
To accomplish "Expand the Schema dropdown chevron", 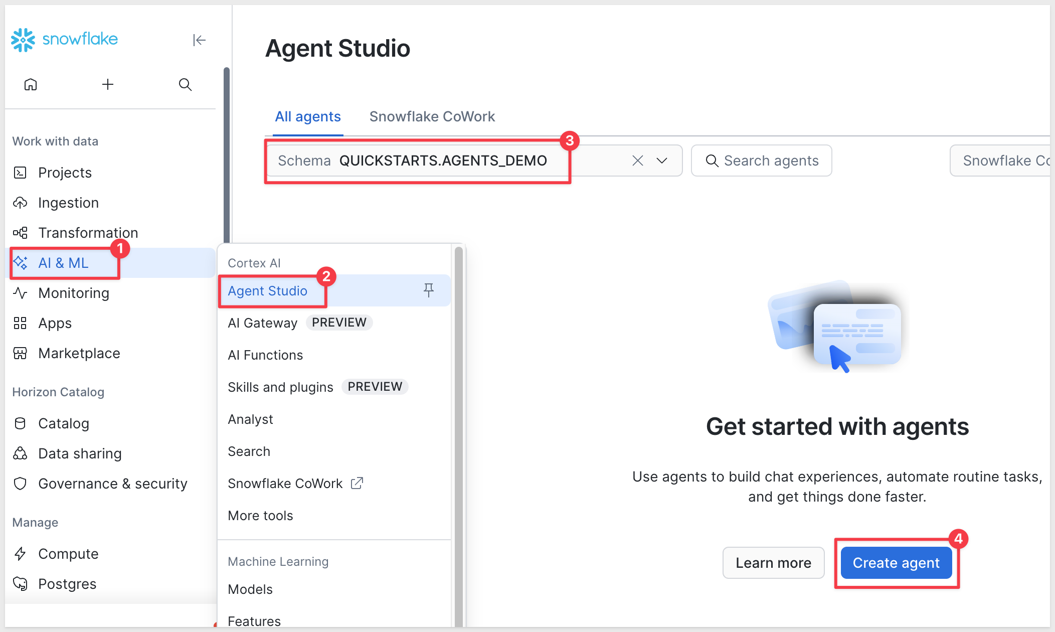I will coord(662,161).
